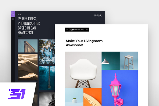
Task: Open the aerial frozen lake thumbnail
Action: pyautogui.click(x=47, y=52)
